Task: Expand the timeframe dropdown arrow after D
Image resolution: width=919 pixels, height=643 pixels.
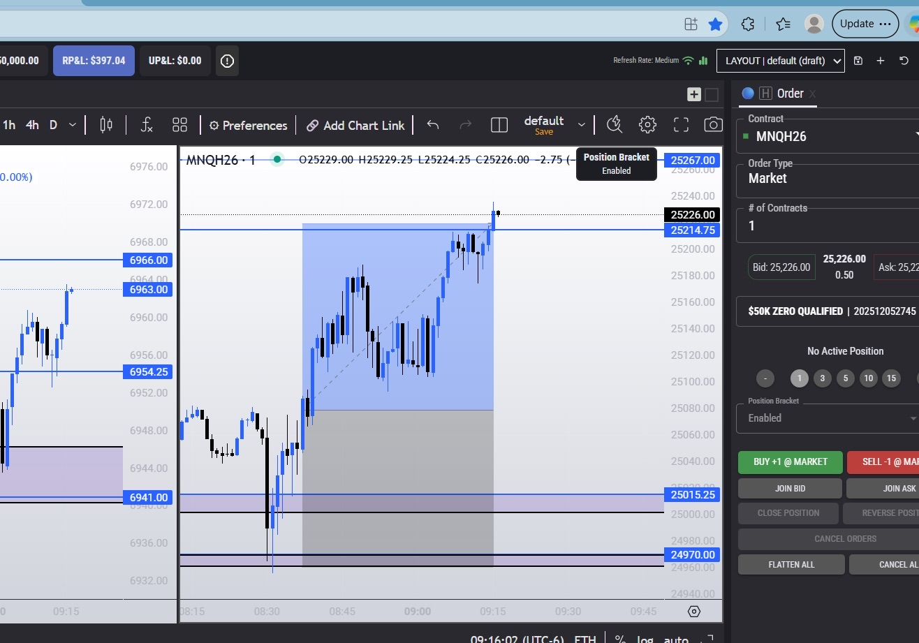Action: (73, 125)
